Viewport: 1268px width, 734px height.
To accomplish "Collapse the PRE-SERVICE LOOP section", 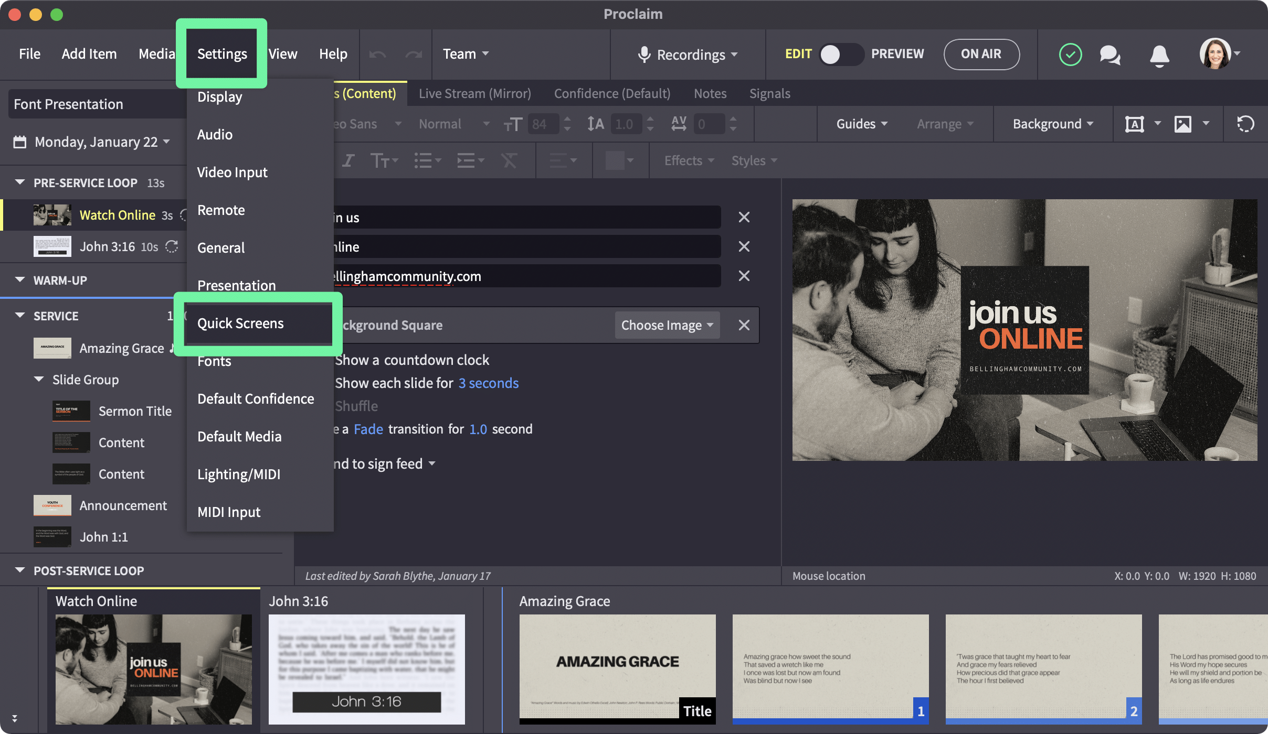I will pos(19,182).
